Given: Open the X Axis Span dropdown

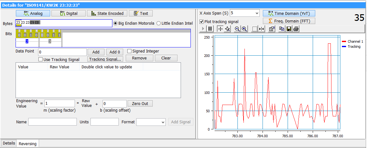Looking at the screenshot, I should [257, 13].
